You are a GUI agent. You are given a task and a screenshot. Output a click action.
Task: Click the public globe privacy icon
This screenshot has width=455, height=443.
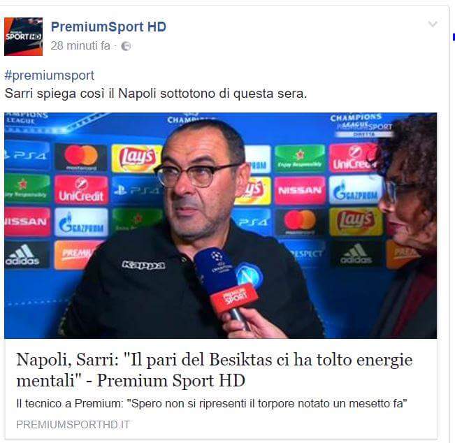[x=126, y=46]
